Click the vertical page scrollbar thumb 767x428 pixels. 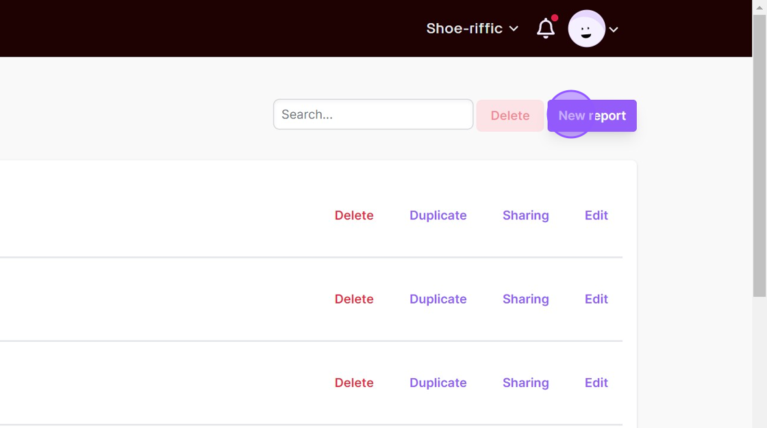[x=759, y=155]
